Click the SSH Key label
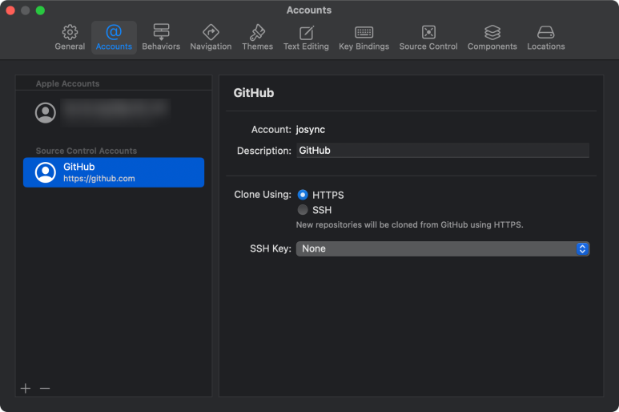 point(271,248)
